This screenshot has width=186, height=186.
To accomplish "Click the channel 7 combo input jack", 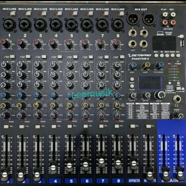I will coord(102,25).
